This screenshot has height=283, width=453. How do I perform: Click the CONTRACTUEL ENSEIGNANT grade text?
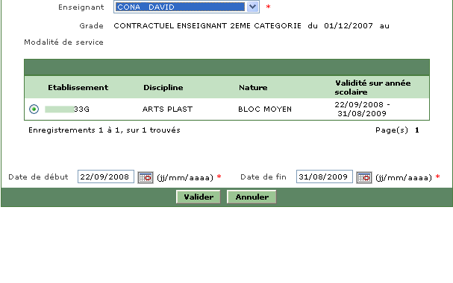[x=207, y=26]
